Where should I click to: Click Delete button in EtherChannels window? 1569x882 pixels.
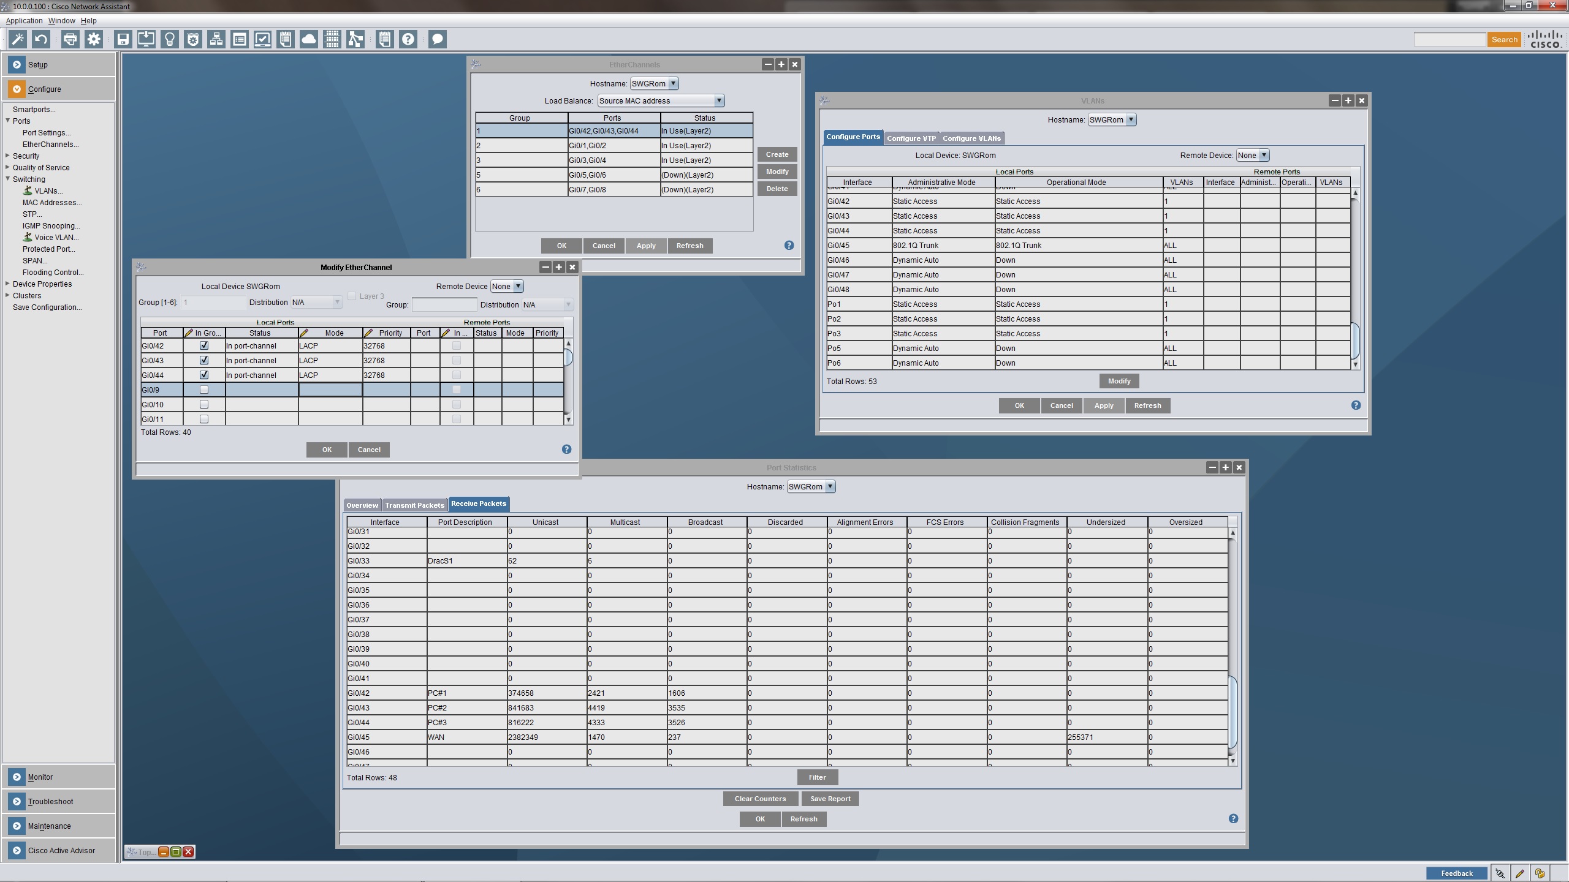pyautogui.click(x=777, y=189)
